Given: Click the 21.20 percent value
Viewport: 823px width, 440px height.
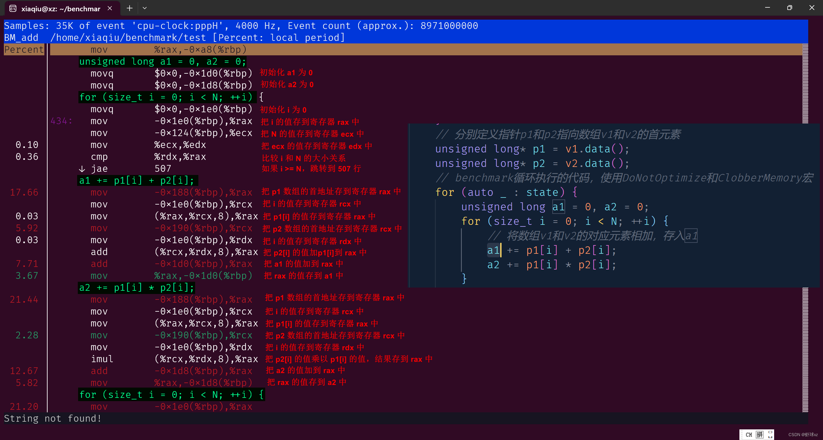Looking at the screenshot, I should [x=24, y=407].
